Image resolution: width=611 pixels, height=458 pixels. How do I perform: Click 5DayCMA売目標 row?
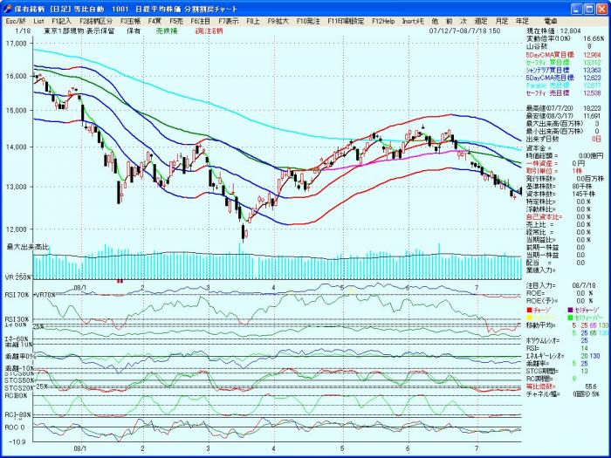[564, 78]
